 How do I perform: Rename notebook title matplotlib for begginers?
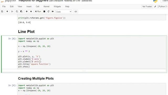pos(33,1)
